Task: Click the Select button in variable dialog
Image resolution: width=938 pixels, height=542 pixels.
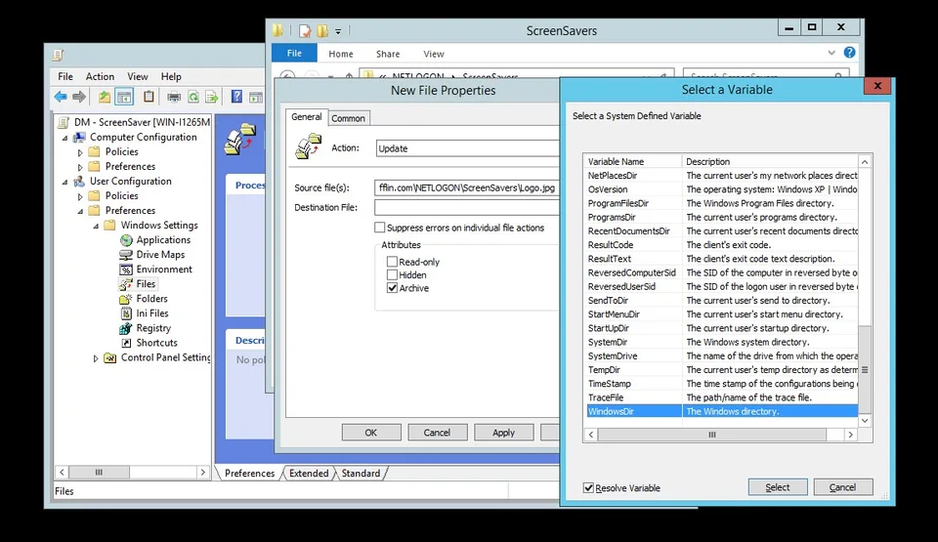Action: 778,487
